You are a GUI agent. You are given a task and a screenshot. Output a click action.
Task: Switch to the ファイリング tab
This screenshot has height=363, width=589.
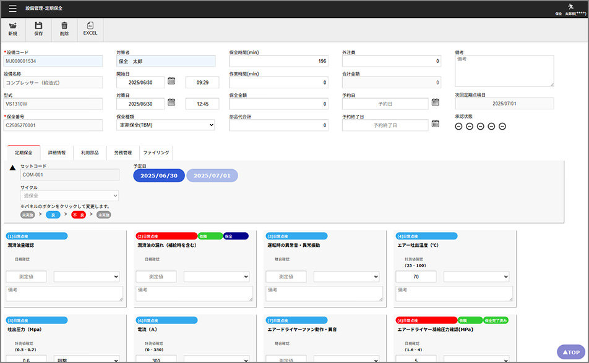(x=157, y=152)
